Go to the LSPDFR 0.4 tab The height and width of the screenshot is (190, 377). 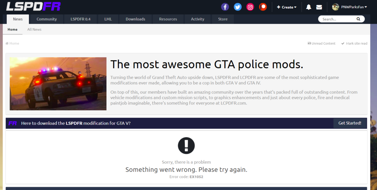pos(81,19)
